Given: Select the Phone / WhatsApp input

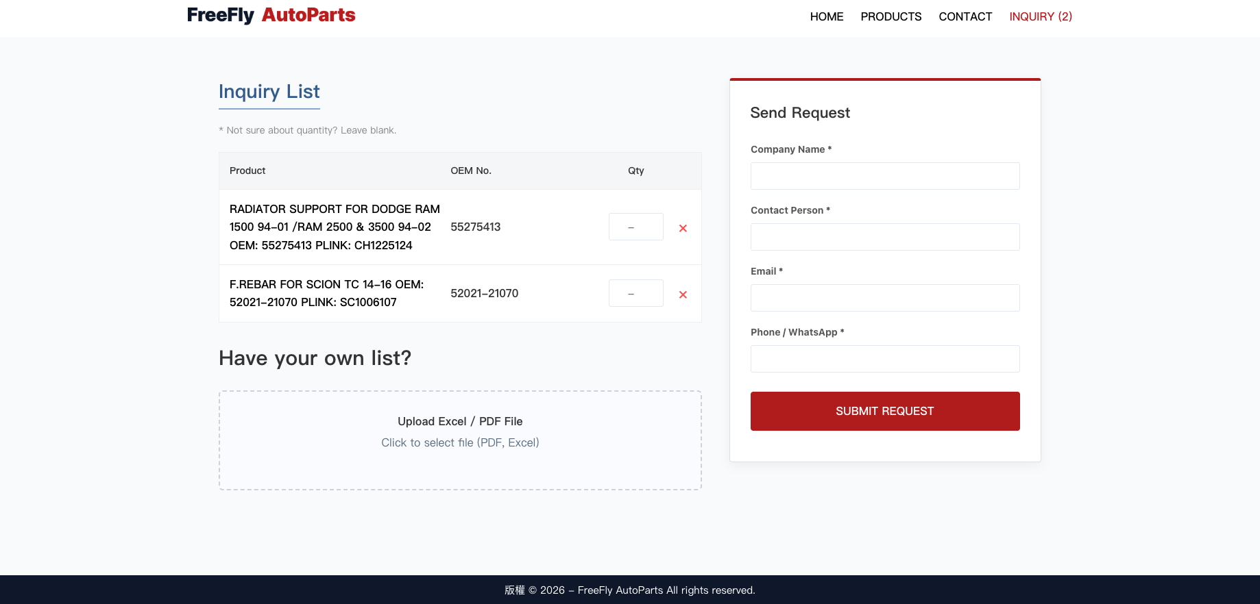Looking at the screenshot, I should 884,359.
